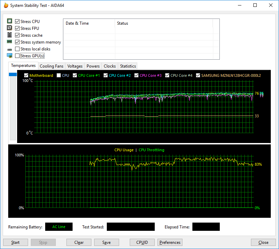The image size is (279, 249).
Task: Click the FPU percent icon beside Stress FPU
Action: 10,28
